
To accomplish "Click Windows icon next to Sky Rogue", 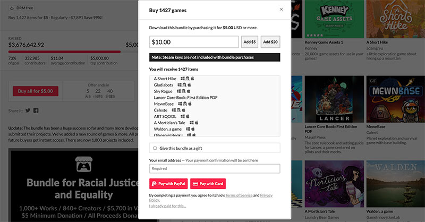I will tap(178, 91).
